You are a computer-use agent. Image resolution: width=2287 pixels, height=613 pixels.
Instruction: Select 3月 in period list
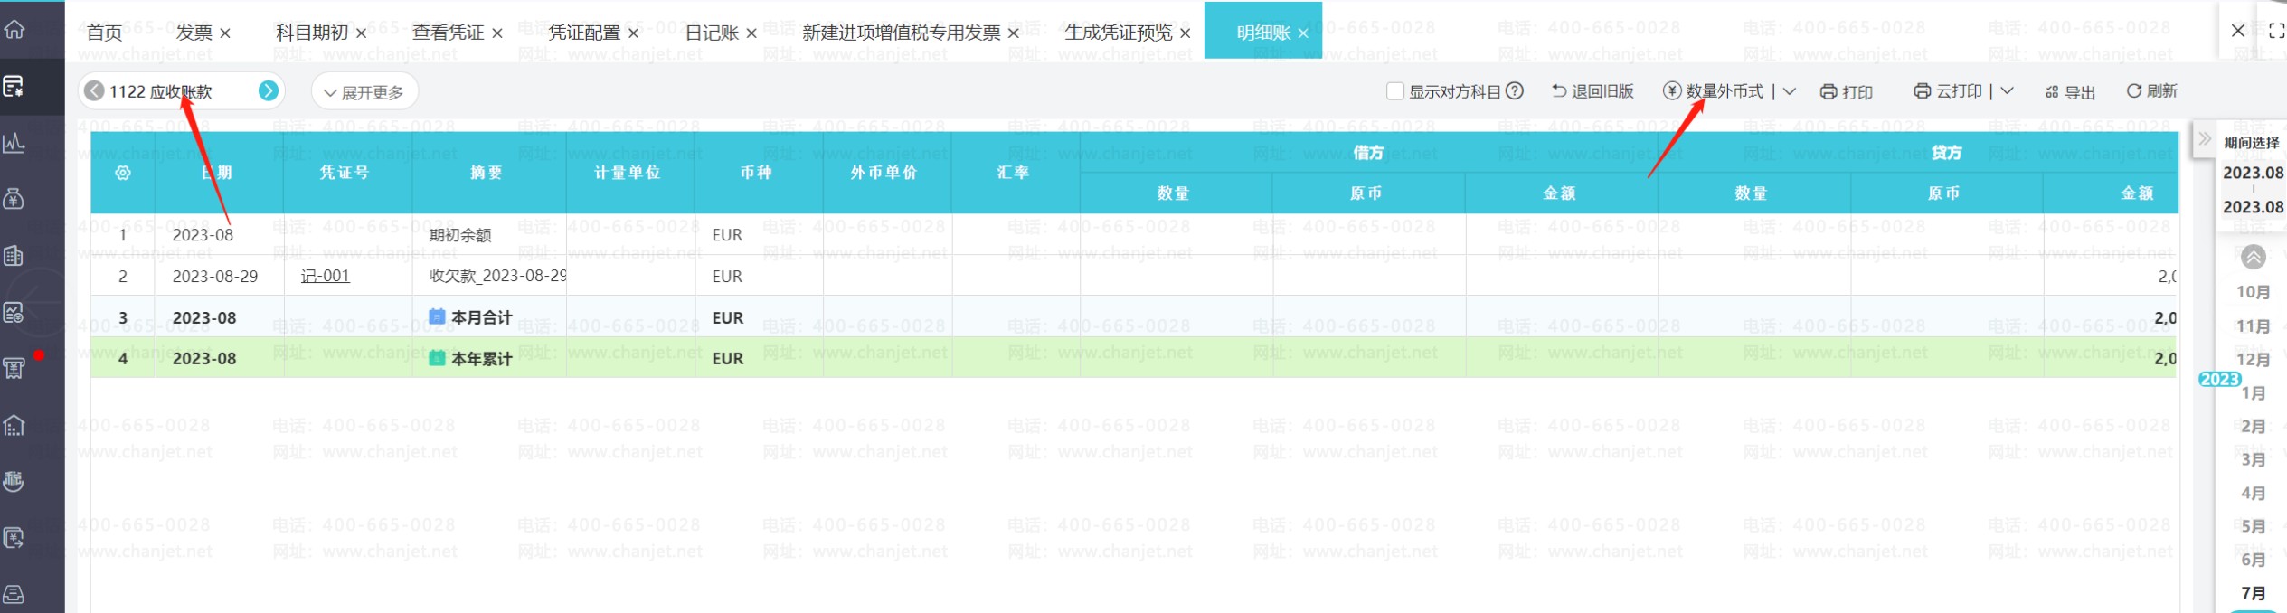click(x=2254, y=460)
